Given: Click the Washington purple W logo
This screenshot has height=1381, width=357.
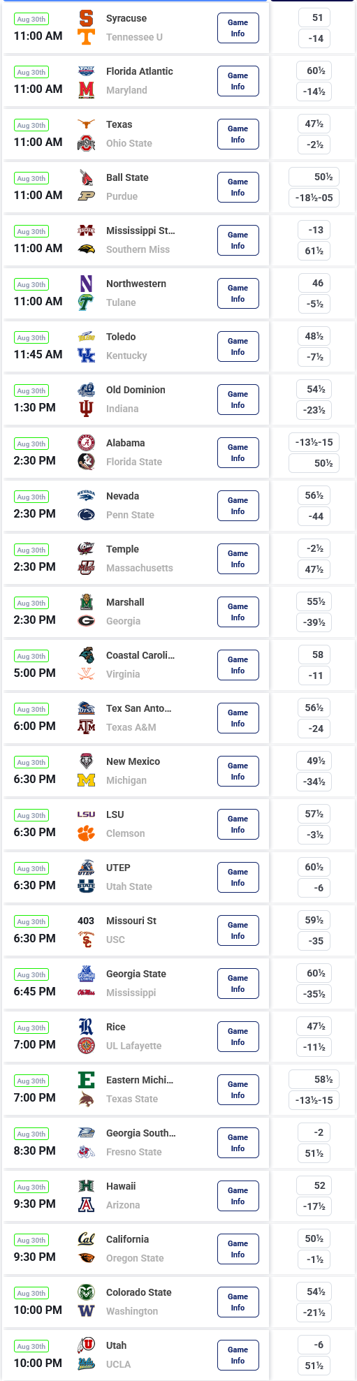Looking at the screenshot, I should point(86,1311).
